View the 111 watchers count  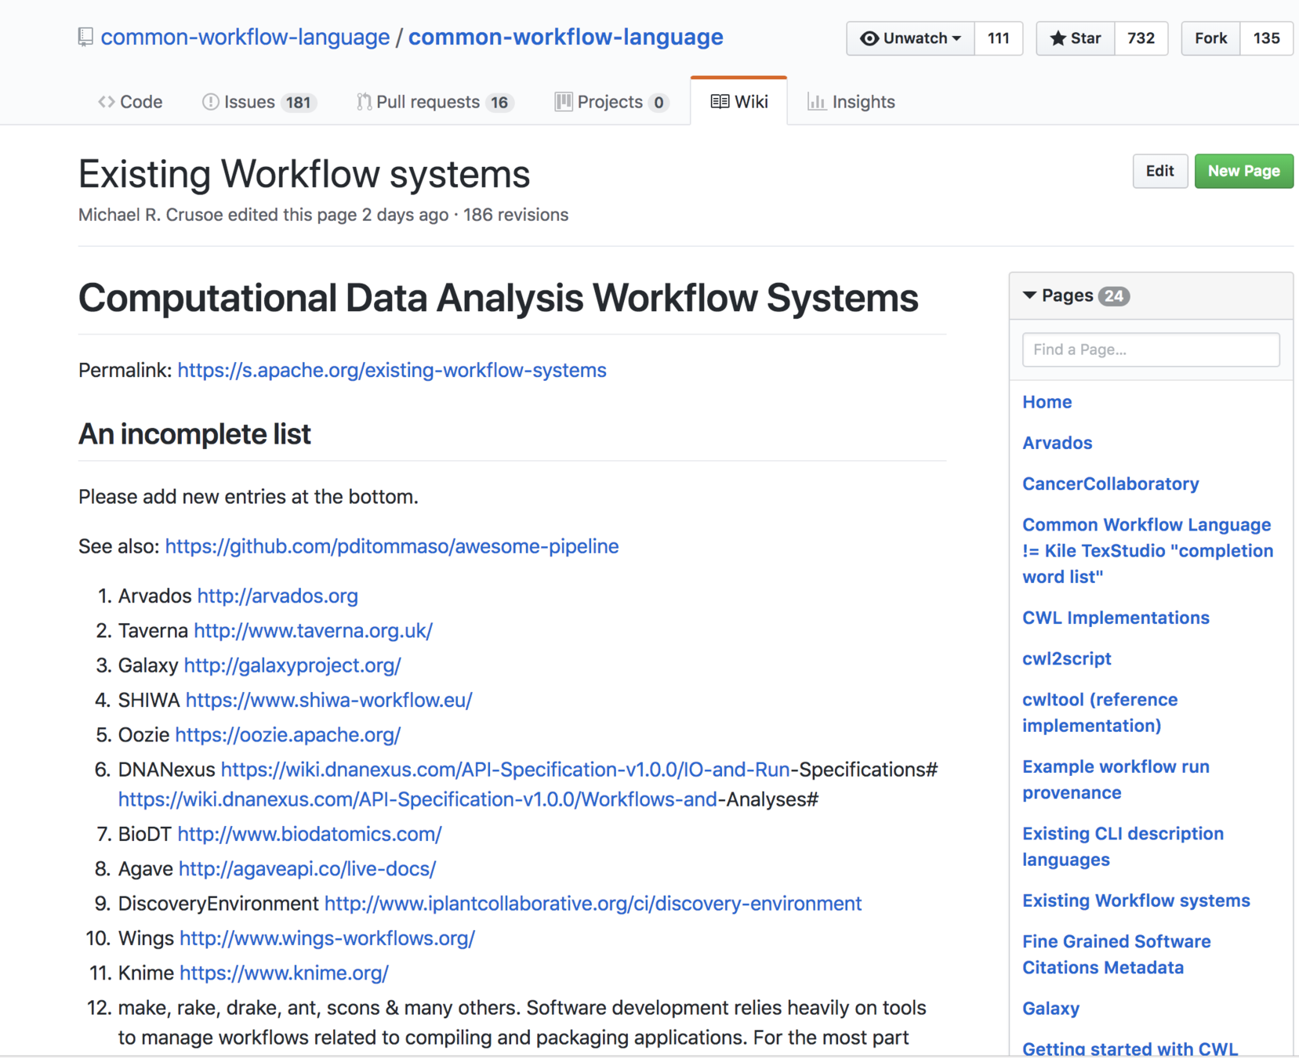click(999, 38)
